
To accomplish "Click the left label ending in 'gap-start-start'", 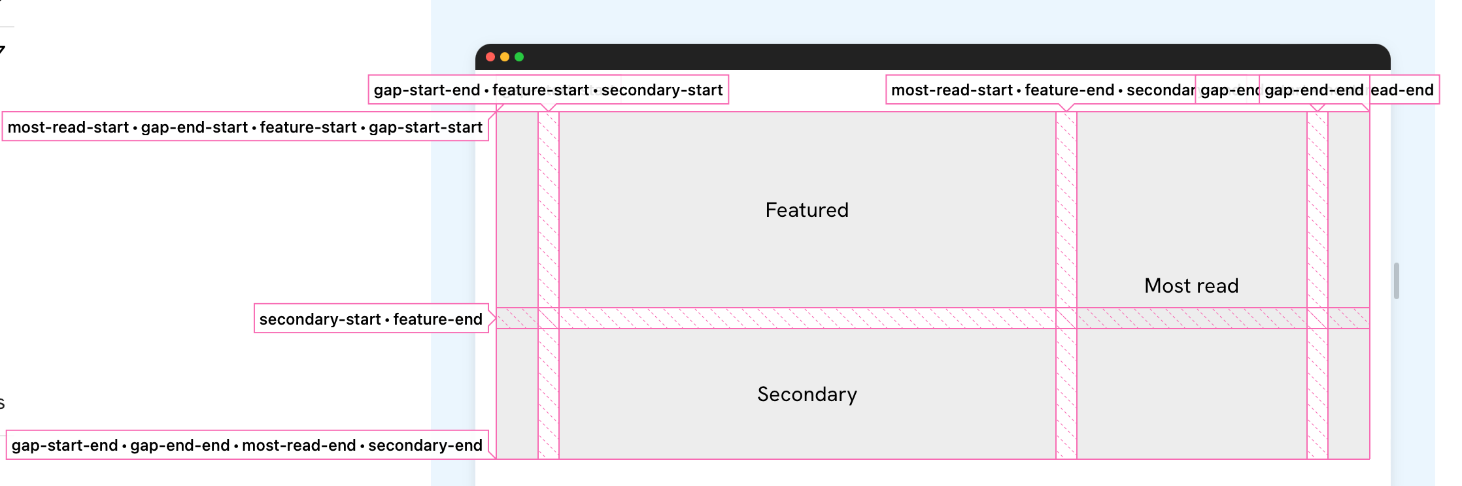I will pyautogui.click(x=245, y=127).
